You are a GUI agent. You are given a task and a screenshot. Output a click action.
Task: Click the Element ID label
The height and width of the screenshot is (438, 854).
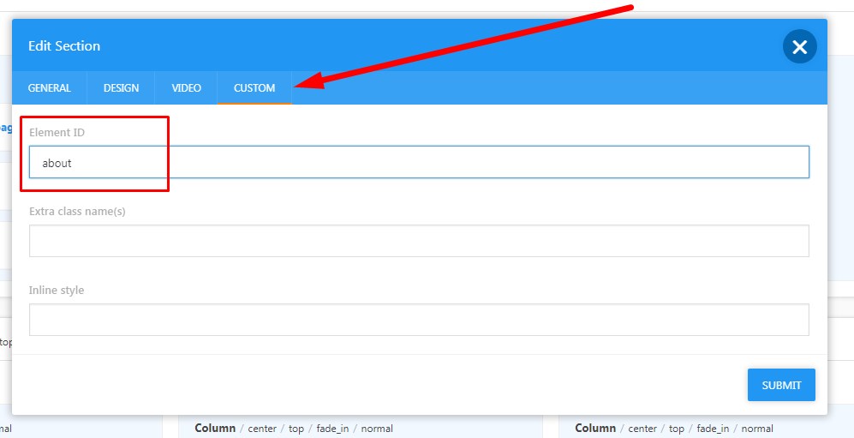[x=57, y=132]
